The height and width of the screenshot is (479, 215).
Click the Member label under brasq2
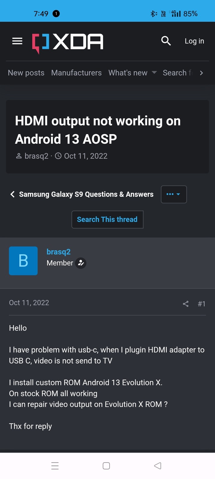tap(60, 263)
